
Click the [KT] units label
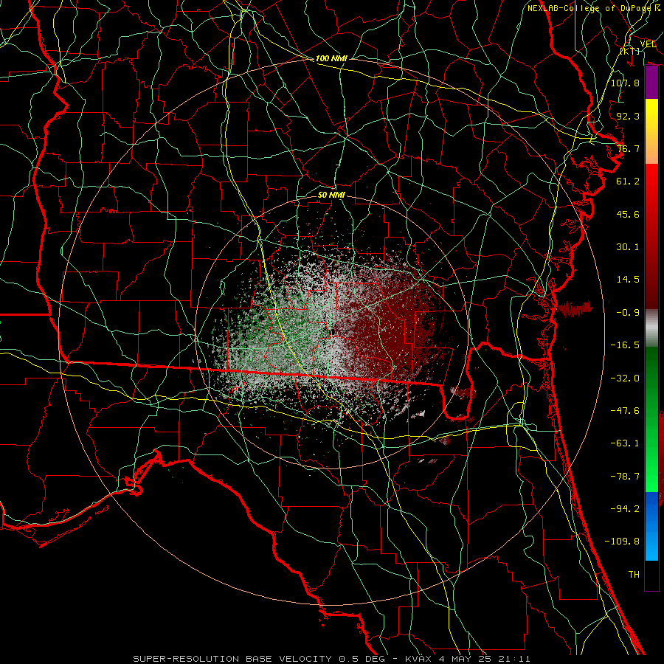[x=630, y=51]
